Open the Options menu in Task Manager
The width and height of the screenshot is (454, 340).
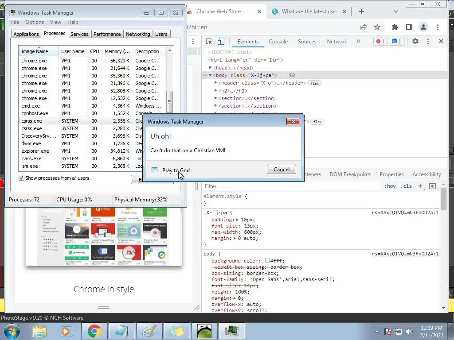tap(35, 22)
